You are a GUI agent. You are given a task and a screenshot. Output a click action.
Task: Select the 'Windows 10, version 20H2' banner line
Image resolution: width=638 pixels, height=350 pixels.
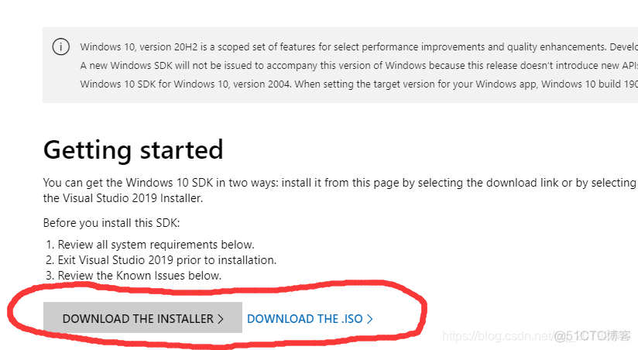tap(359, 46)
